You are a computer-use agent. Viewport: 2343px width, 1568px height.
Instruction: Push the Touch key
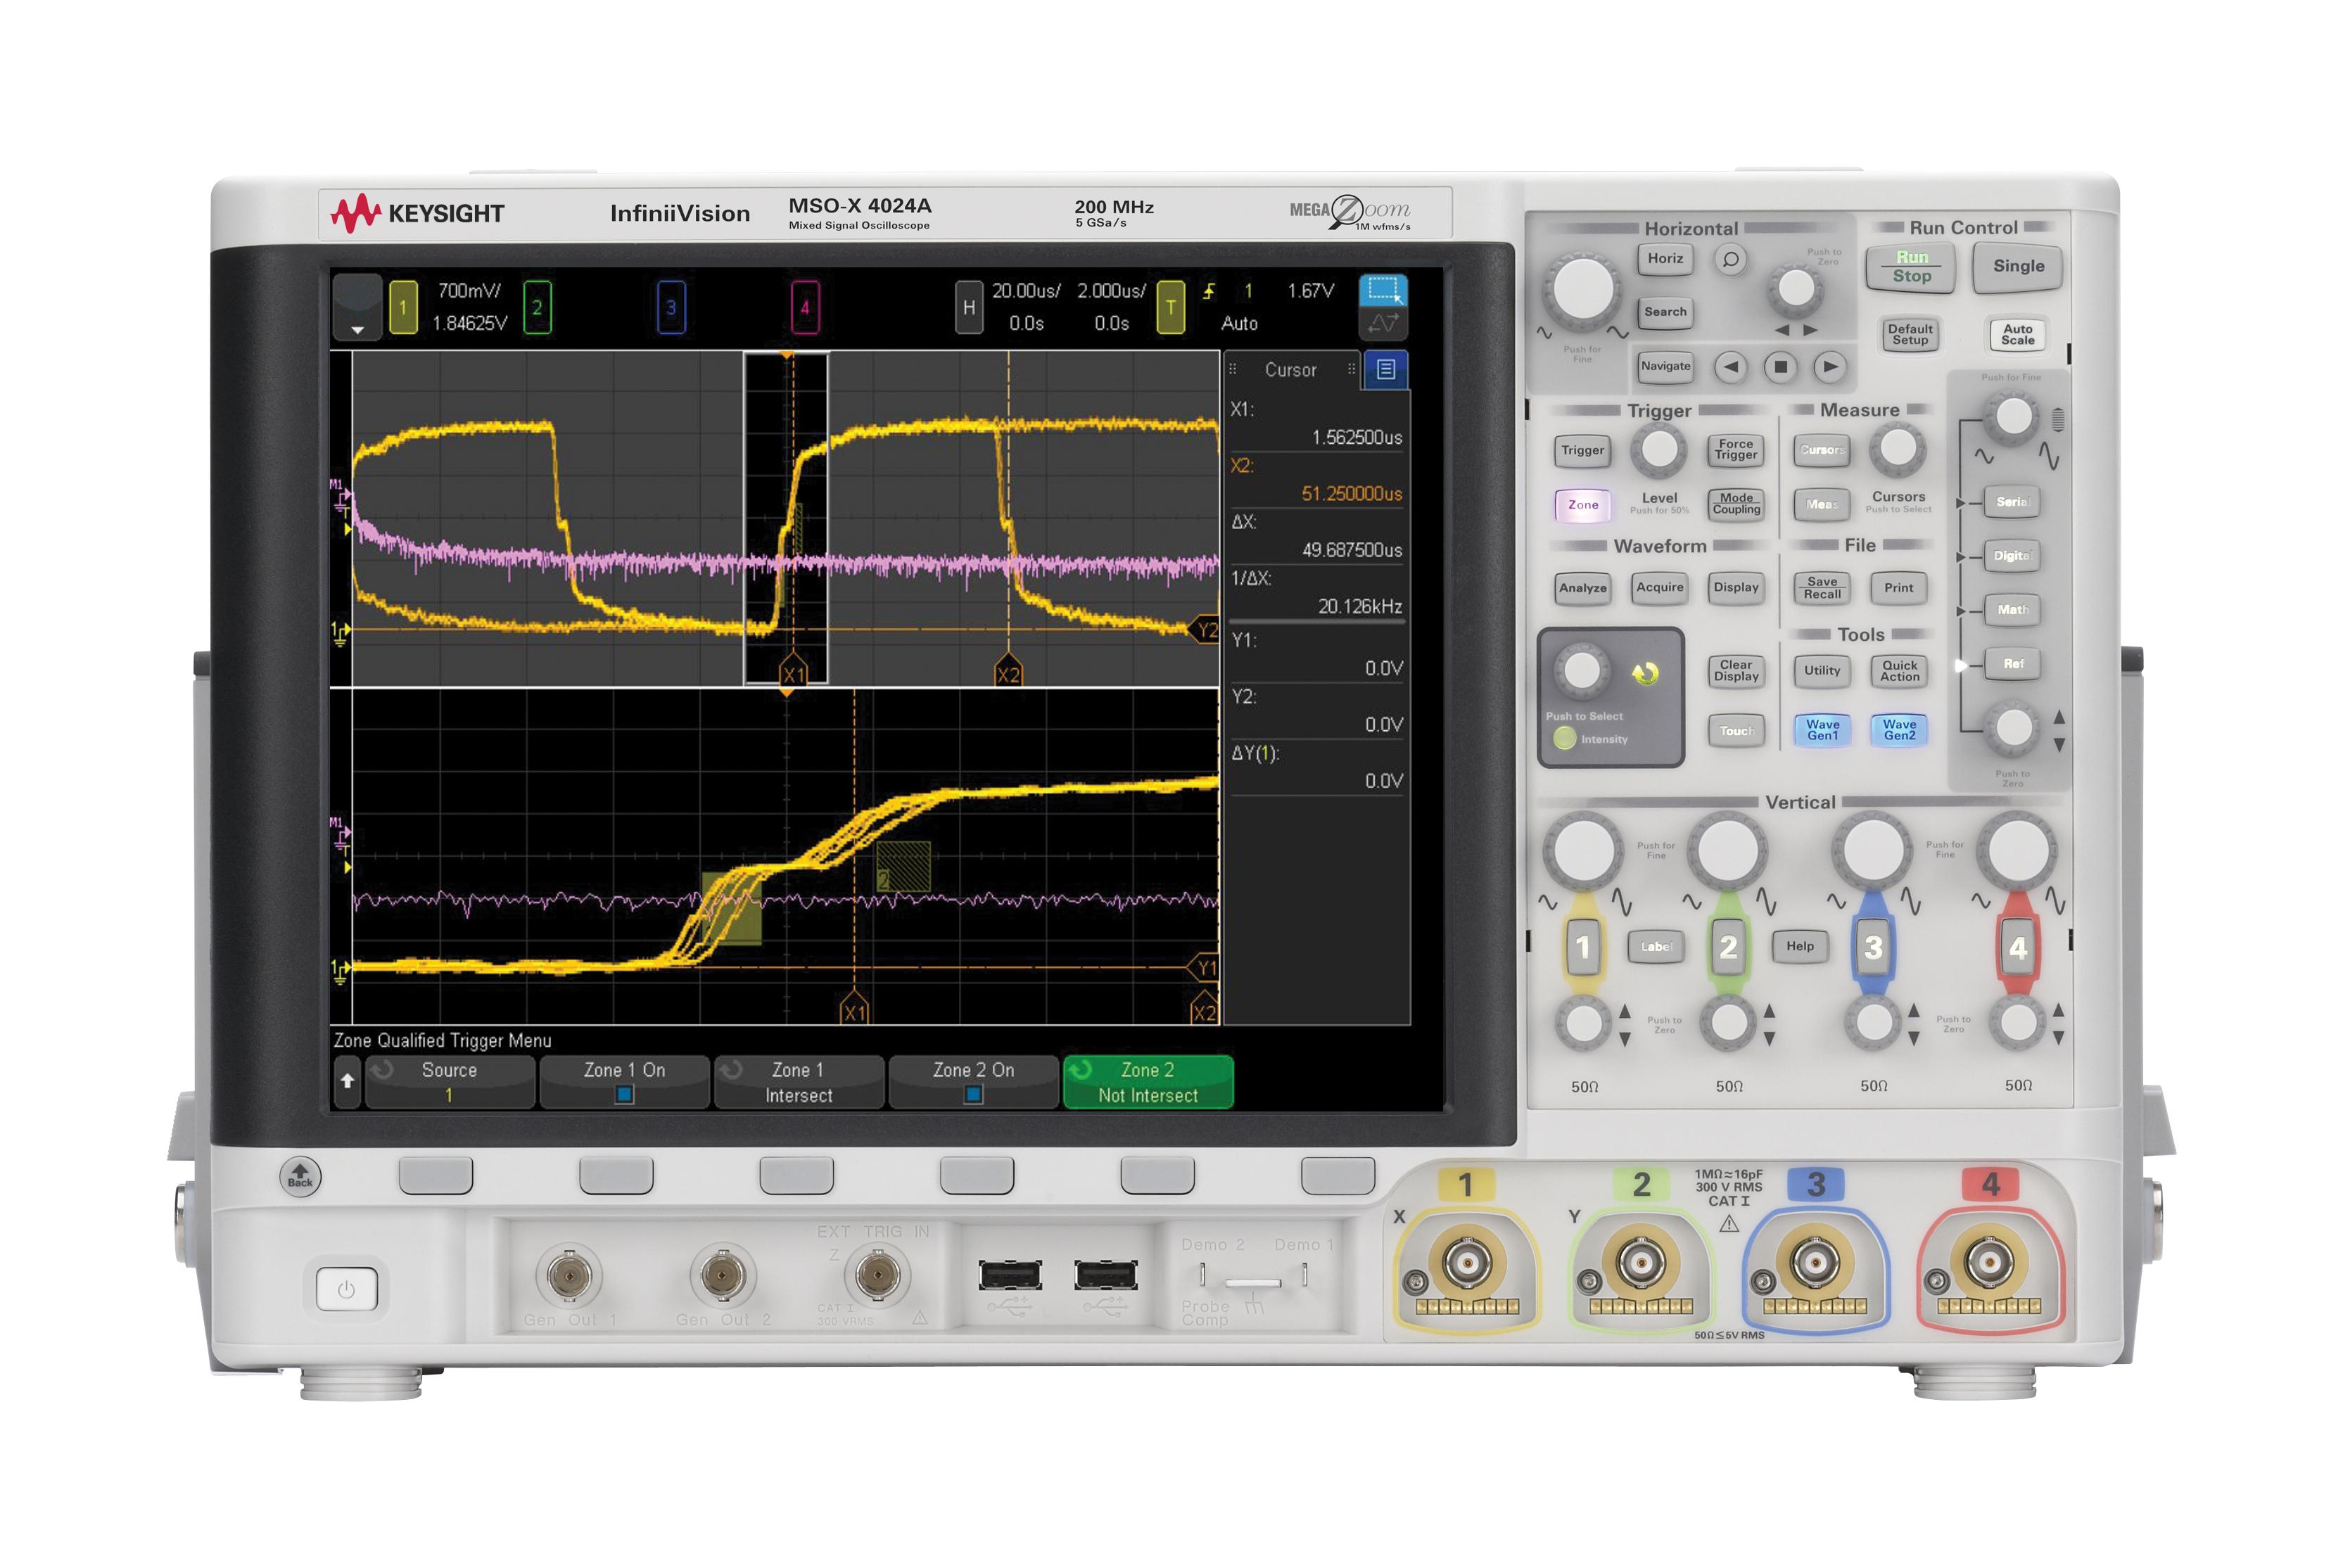click(1736, 731)
